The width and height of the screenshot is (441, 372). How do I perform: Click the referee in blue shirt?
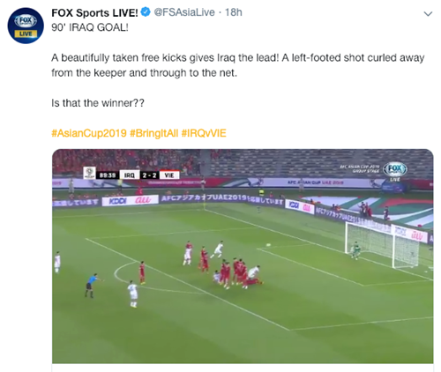pos(91,285)
